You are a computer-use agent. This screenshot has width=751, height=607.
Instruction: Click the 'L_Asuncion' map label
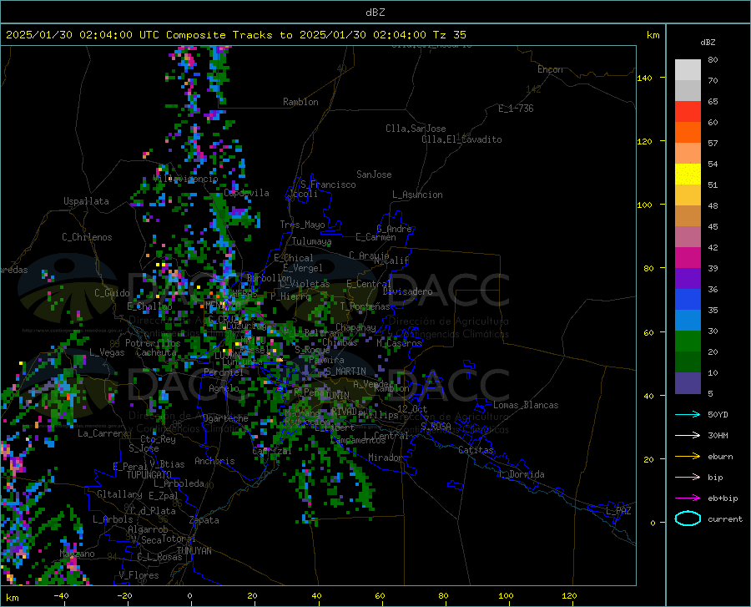(417, 195)
